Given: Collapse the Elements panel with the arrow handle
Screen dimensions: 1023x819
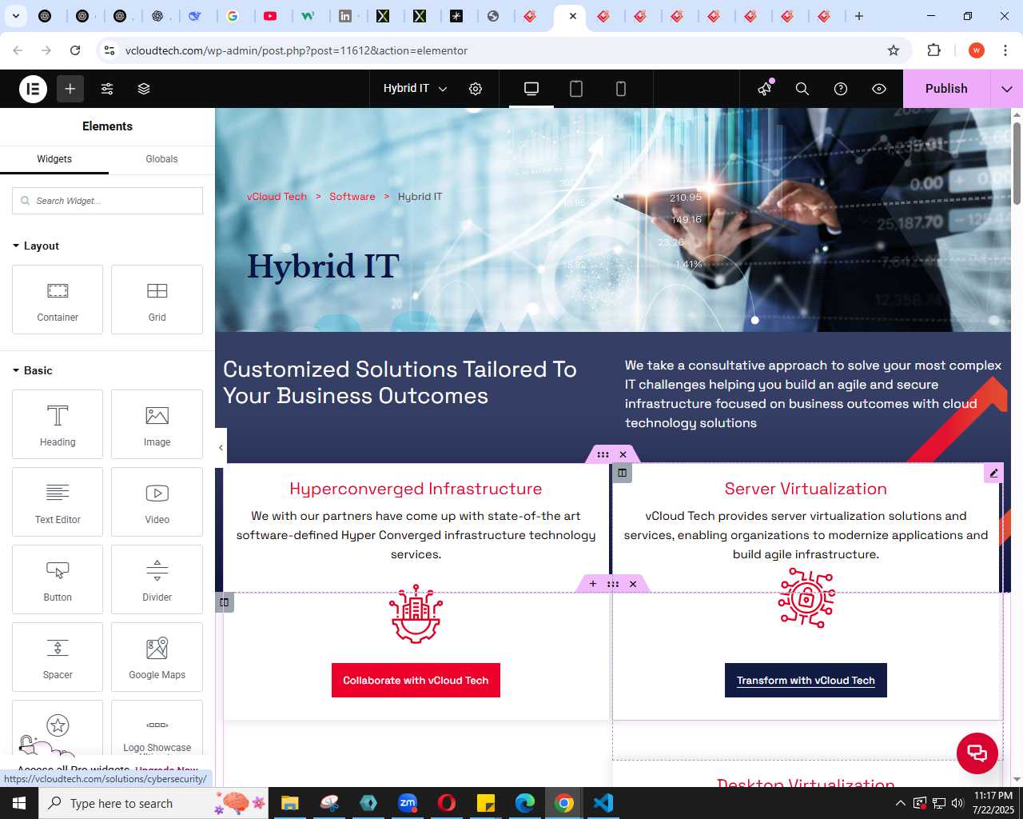Looking at the screenshot, I should click(x=221, y=448).
